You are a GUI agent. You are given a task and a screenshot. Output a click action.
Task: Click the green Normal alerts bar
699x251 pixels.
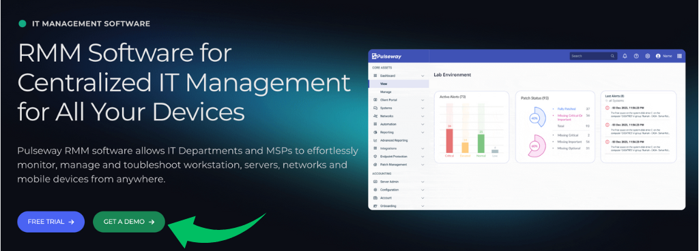(481, 144)
